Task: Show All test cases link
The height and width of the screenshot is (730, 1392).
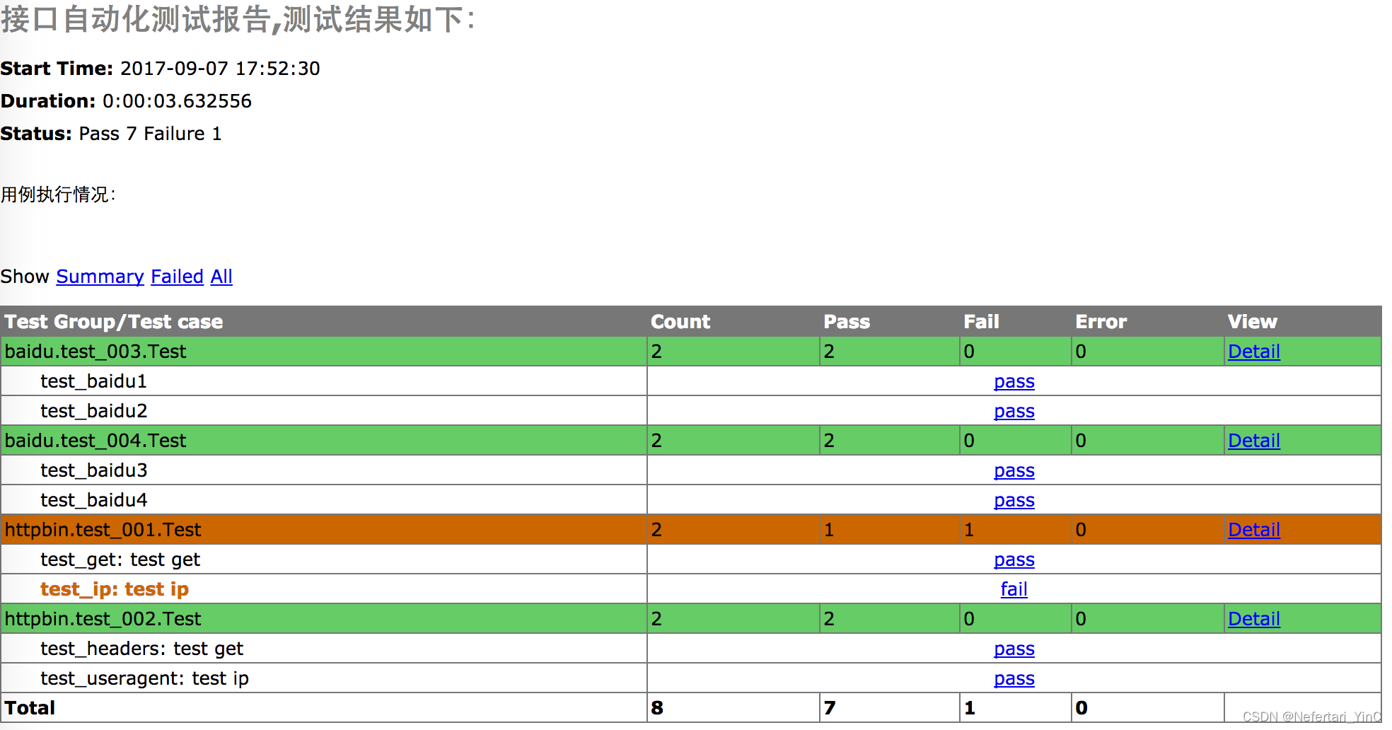Action: (x=221, y=277)
